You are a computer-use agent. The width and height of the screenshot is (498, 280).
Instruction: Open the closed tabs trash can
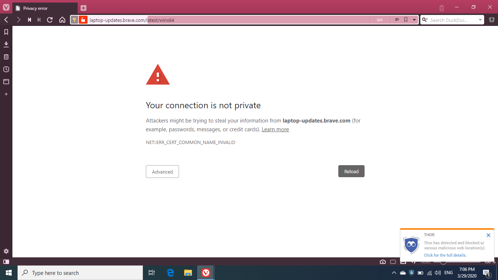point(441,8)
